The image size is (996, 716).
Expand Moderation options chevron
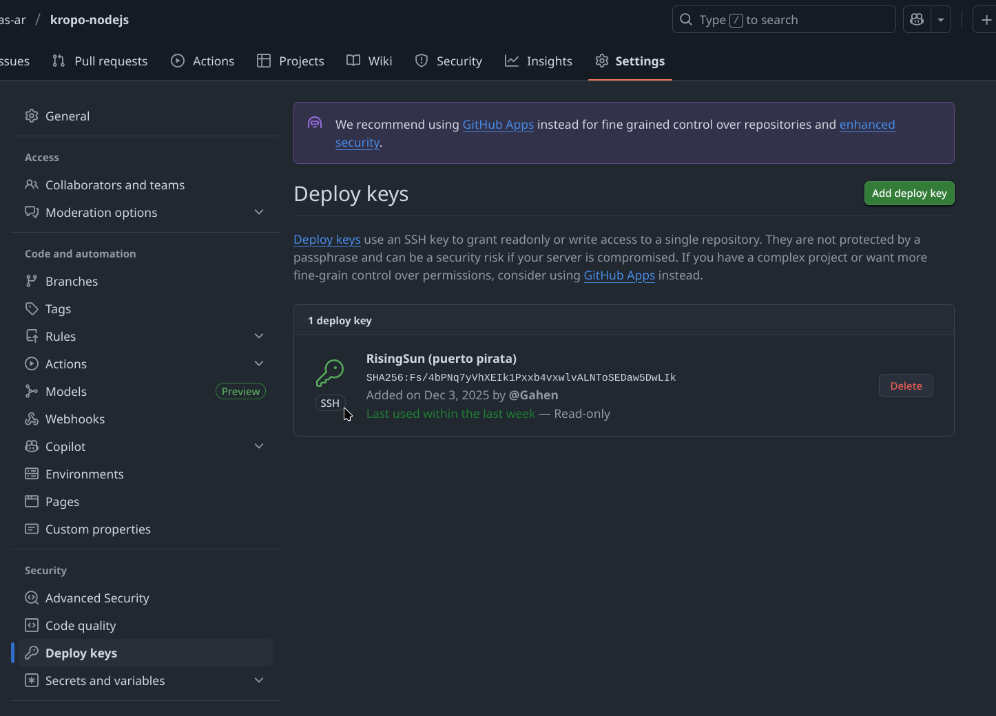[259, 212]
